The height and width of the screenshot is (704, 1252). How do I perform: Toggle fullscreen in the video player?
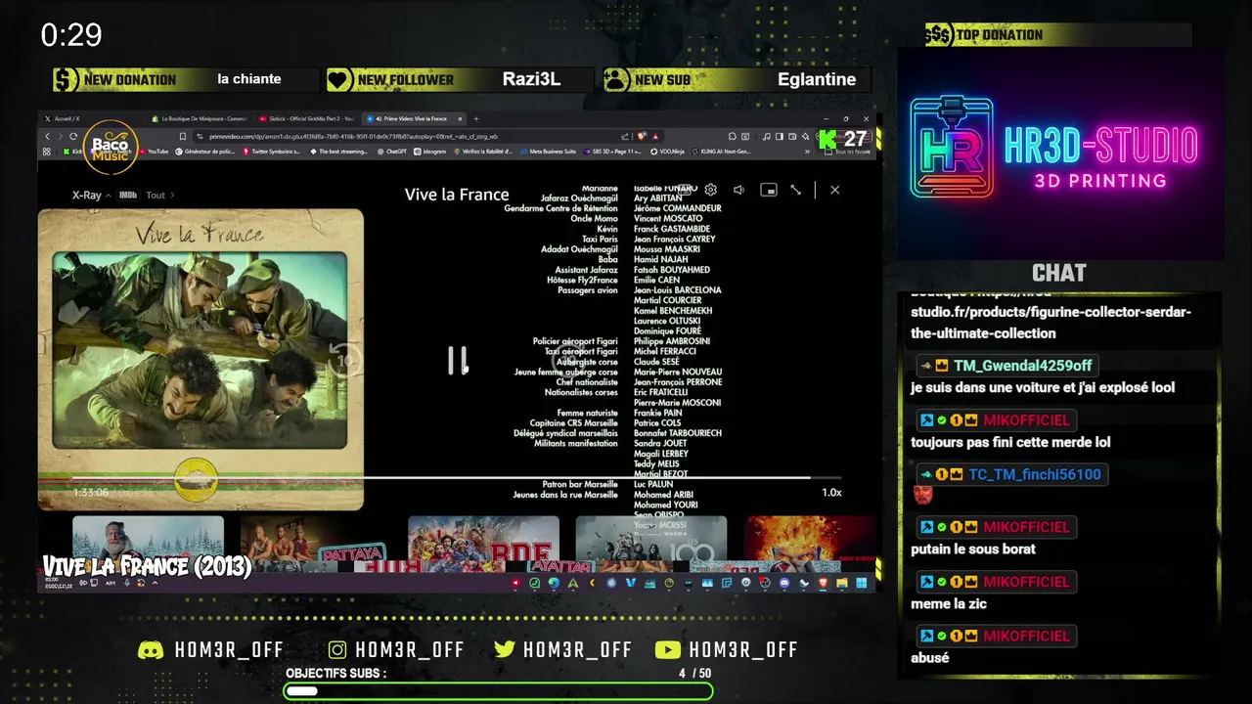point(796,190)
